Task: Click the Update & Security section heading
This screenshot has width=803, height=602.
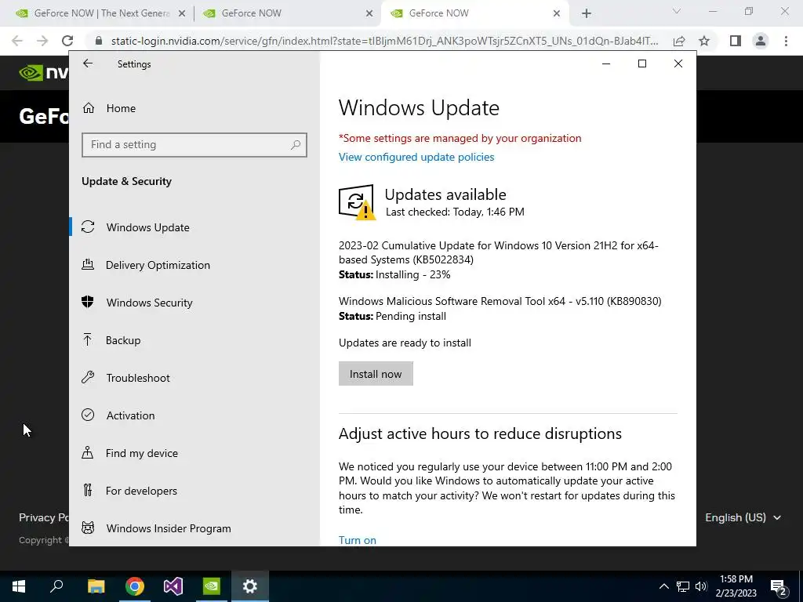Action: 126,181
